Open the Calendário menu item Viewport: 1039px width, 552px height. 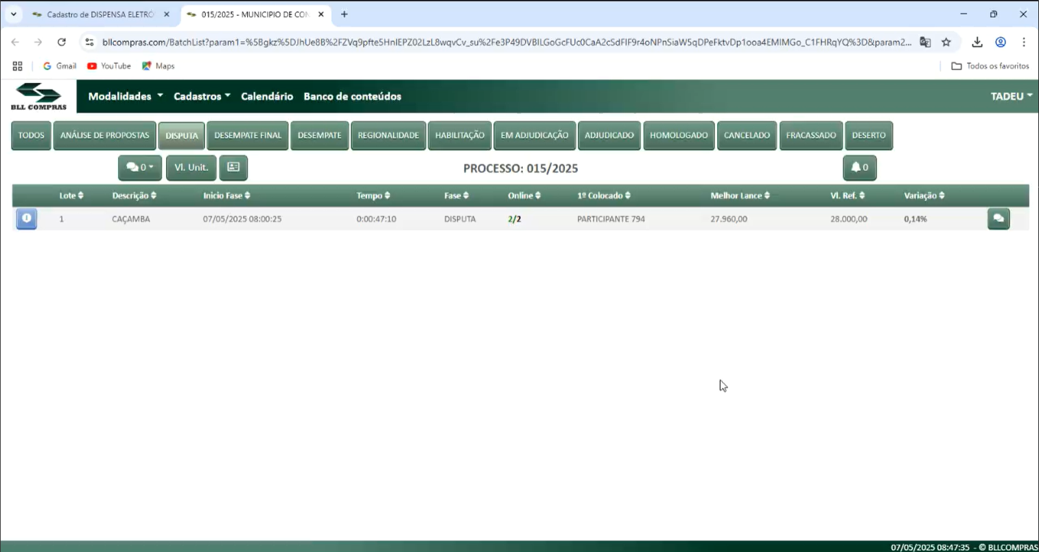267,96
